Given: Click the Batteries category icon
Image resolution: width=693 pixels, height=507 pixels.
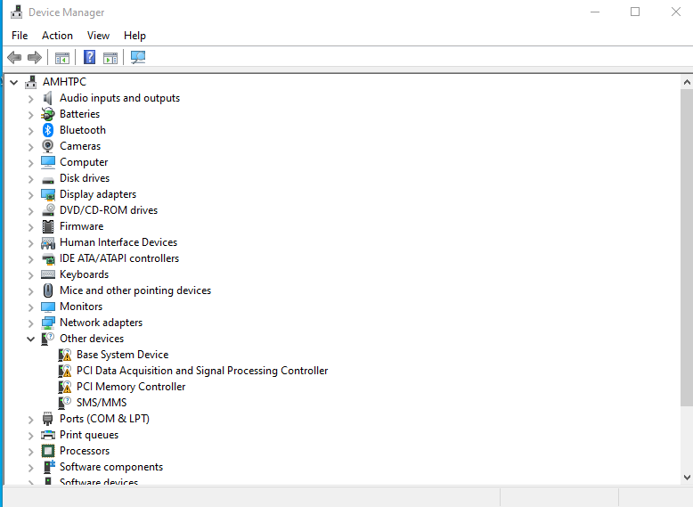Looking at the screenshot, I should coord(48,114).
